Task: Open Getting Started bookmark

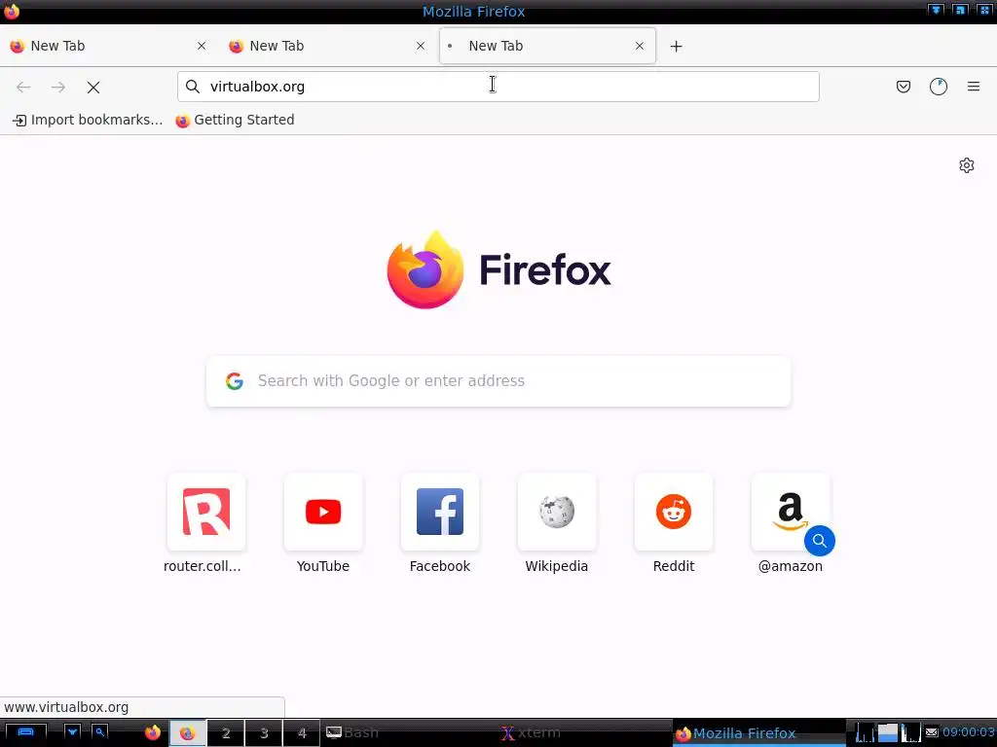Action: click(x=235, y=120)
